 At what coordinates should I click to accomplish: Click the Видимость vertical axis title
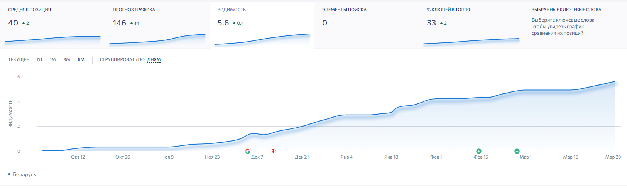click(10, 113)
